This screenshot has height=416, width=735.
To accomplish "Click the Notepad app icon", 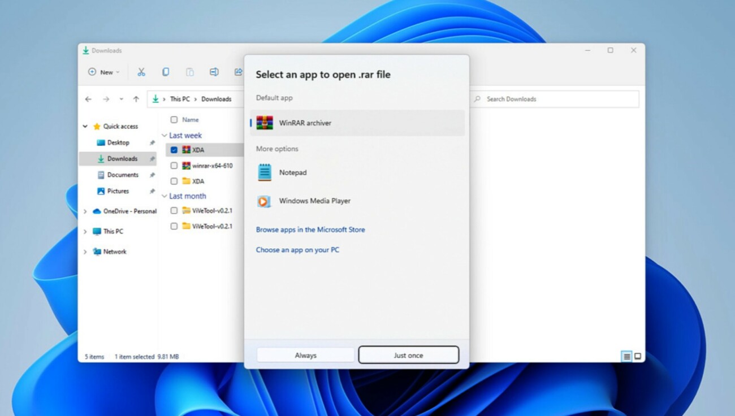I will tap(265, 172).
